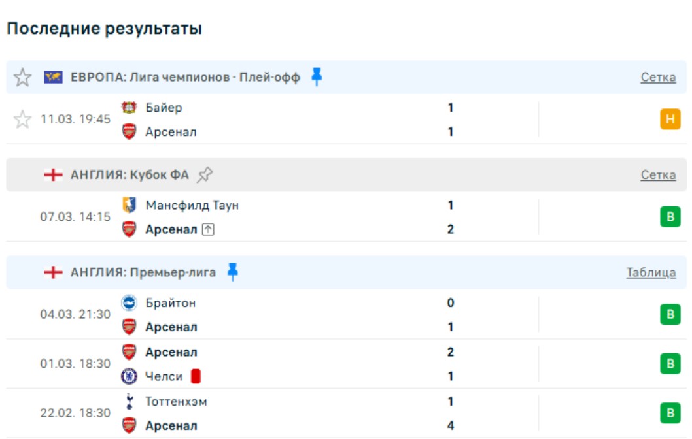The image size is (692, 439).
Task: Unpin the Champions League blue pin
Action: click(x=317, y=77)
